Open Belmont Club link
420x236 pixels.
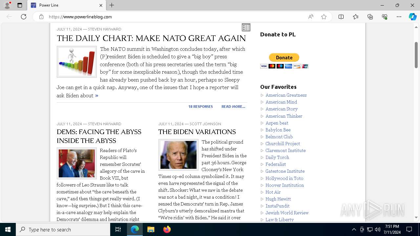tap(279, 137)
